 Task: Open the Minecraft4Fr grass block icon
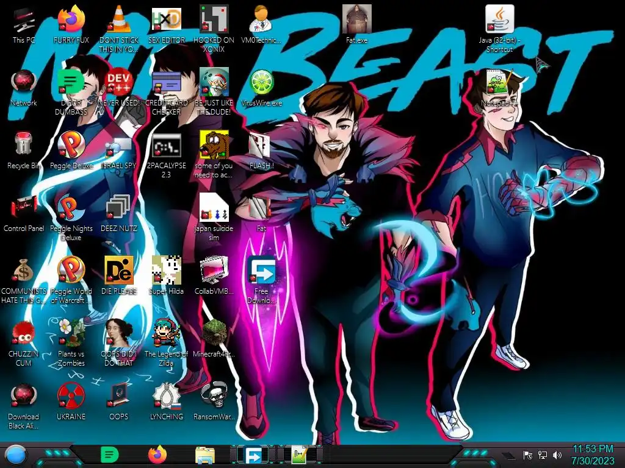[214, 333]
